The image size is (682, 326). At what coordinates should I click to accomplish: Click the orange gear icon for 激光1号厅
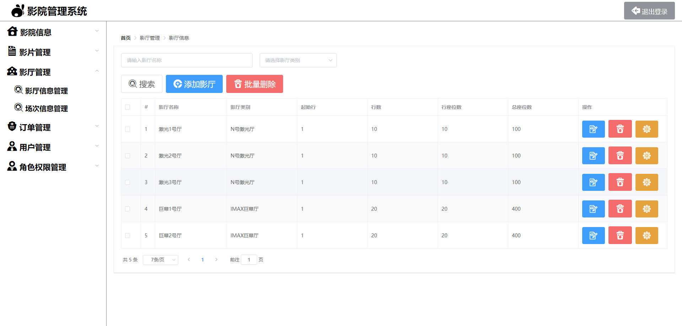click(x=646, y=129)
